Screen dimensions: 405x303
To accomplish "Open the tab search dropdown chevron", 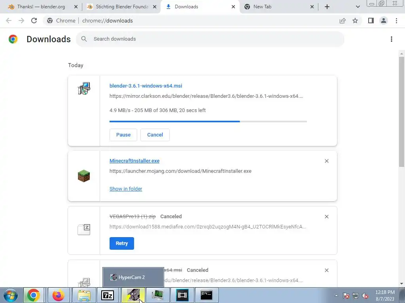I will pos(358,7).
